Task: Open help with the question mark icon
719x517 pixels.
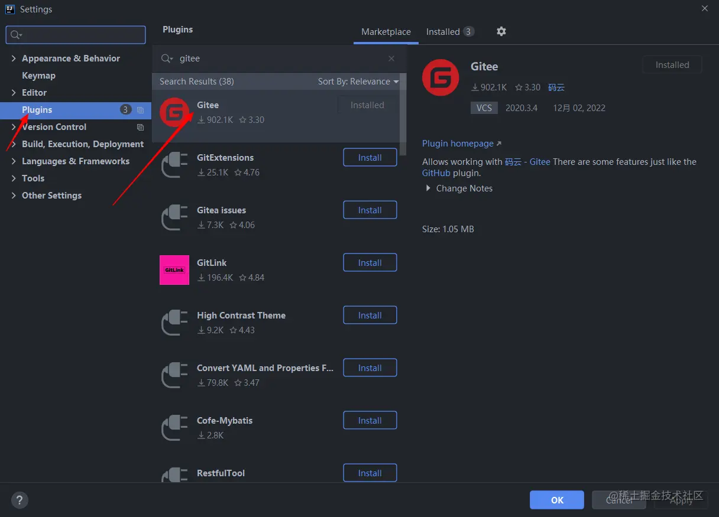Action: pyautogui.click(x=20, y=500)
